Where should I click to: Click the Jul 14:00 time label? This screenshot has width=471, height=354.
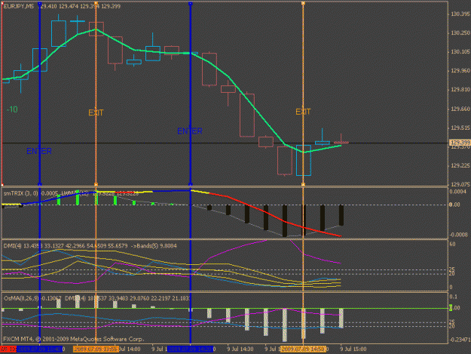(x=130, y=349)
